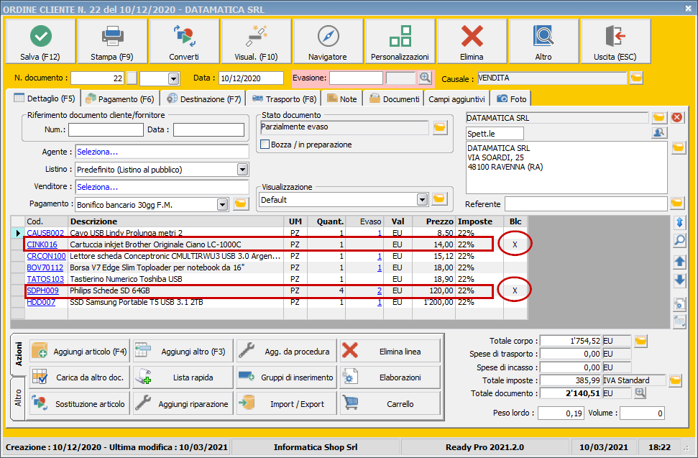Open Carica da altro doc.
Image resolution: width=698 pixels, height=458 pixels.
(x=80, y=377)
